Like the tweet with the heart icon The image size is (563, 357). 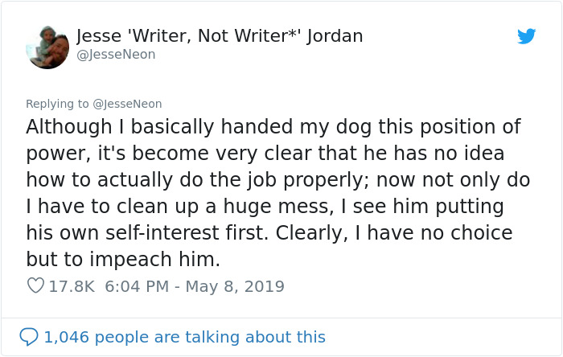(x=35, y=286)
